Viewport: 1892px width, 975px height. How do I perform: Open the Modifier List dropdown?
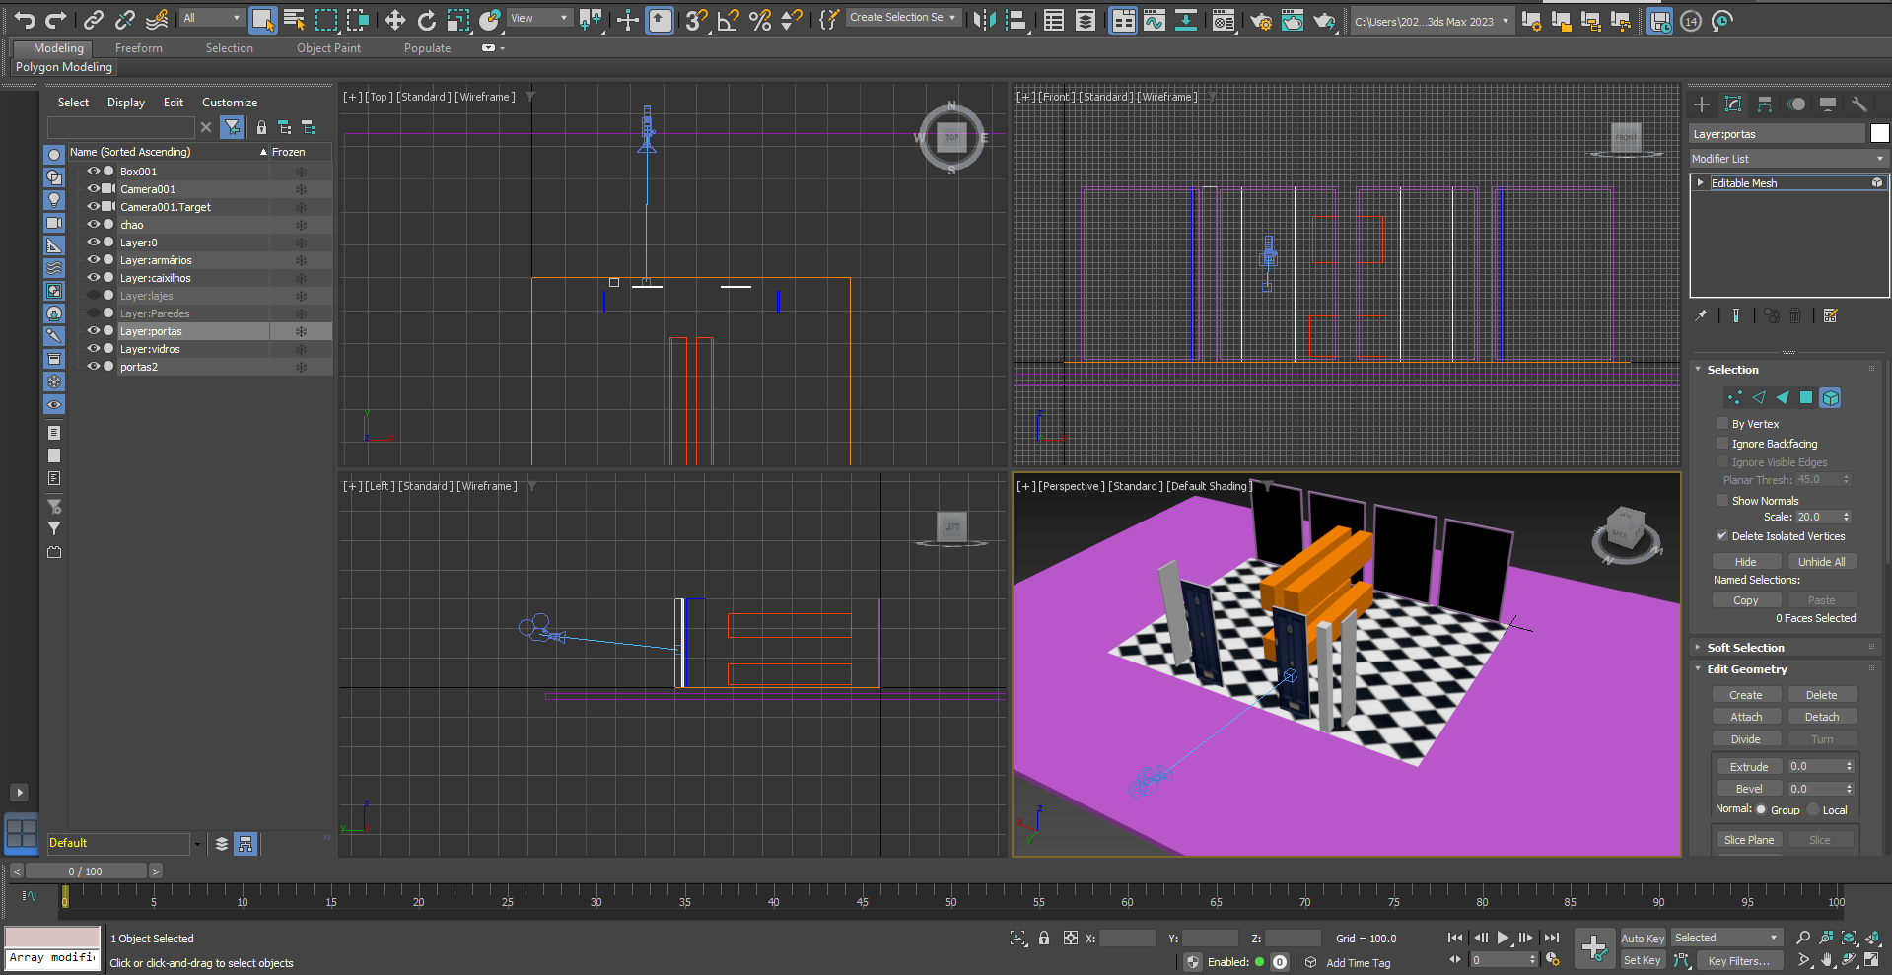1787,159
